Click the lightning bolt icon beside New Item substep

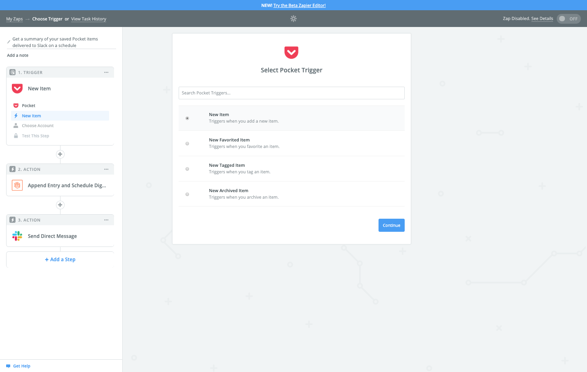pyautogui.click(x=16, y=116)
